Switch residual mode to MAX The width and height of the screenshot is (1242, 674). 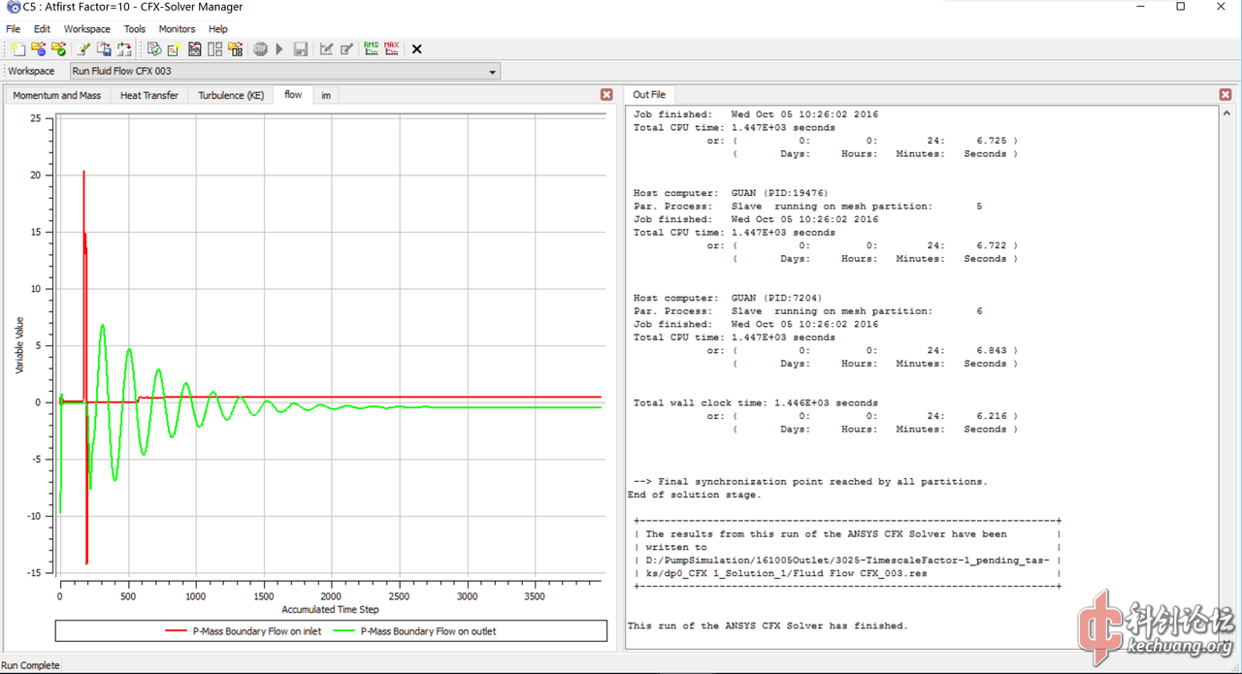[x=392, y=48]
